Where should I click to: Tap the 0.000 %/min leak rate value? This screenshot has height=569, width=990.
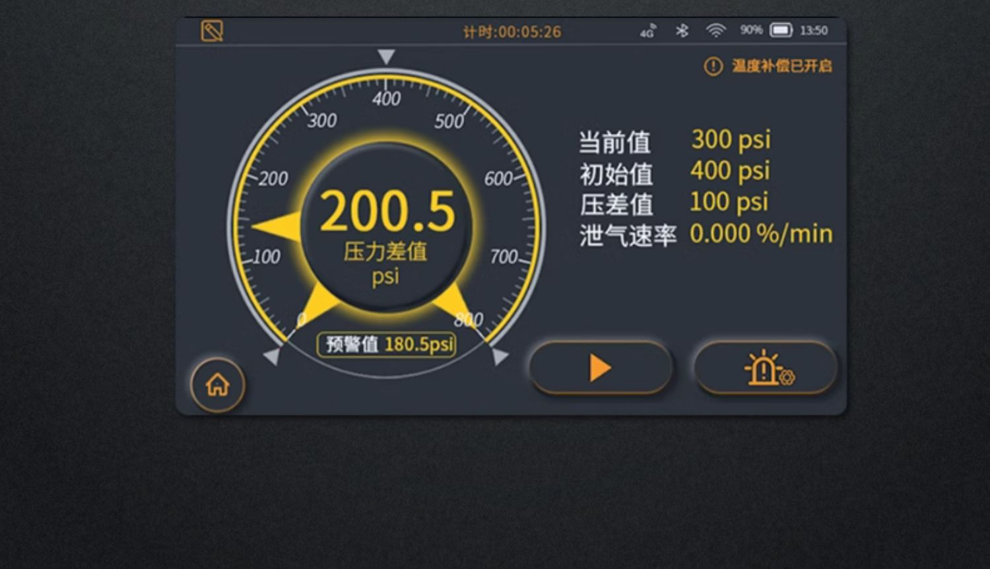(761, 234)
